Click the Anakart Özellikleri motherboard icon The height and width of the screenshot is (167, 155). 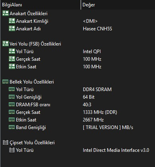[x=6, y=14]
